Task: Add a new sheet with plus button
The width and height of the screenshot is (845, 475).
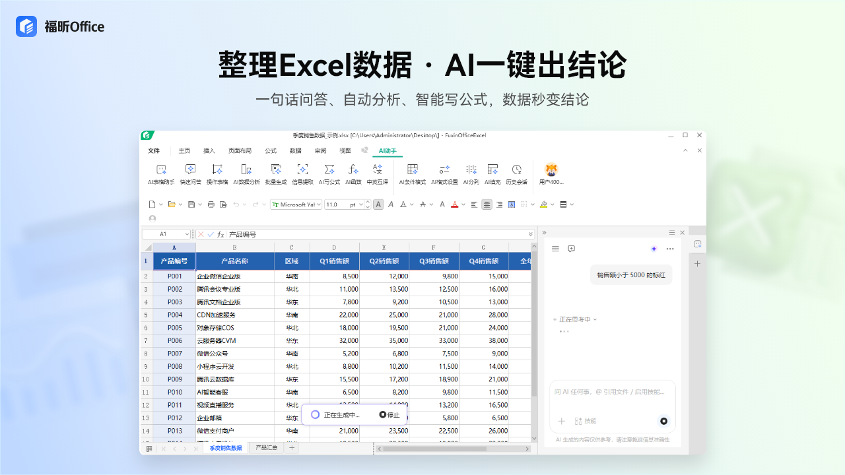Action: 292,448
